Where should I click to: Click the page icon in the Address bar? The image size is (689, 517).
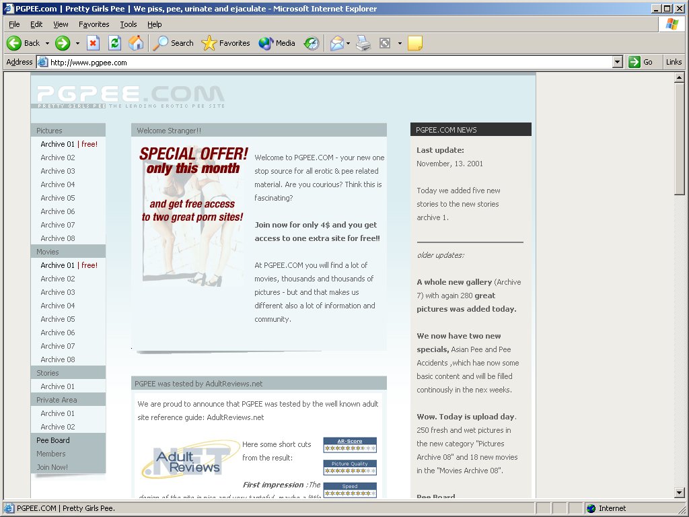pos(42,62)
